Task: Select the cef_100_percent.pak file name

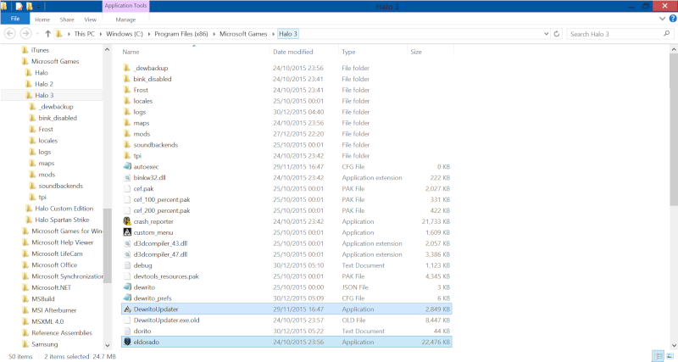Action: 162,199
